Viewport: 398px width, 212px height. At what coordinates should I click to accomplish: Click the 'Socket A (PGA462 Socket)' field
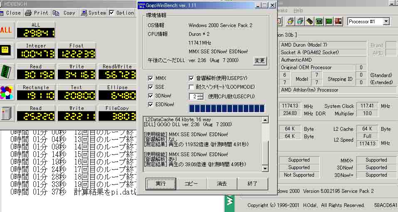pos(323,52)
